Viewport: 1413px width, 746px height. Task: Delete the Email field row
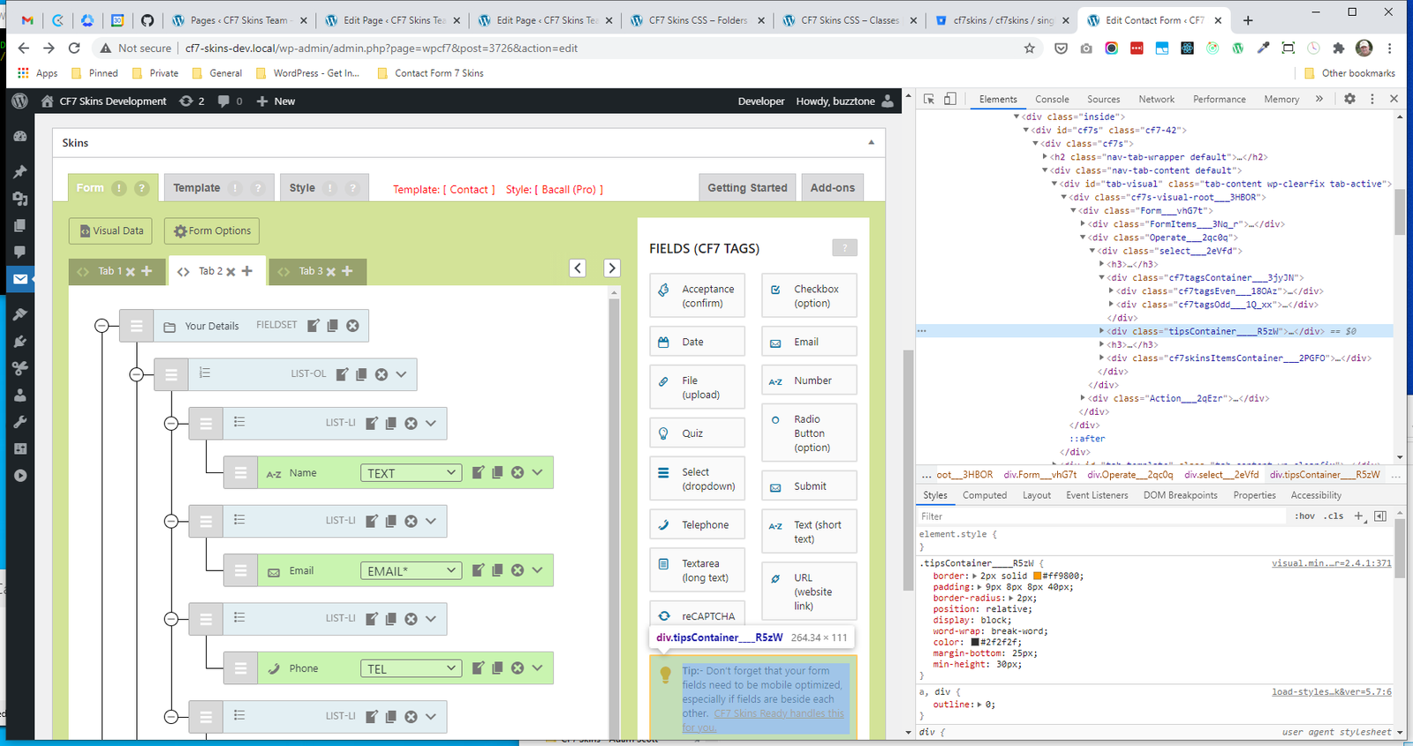pos(518,571)
